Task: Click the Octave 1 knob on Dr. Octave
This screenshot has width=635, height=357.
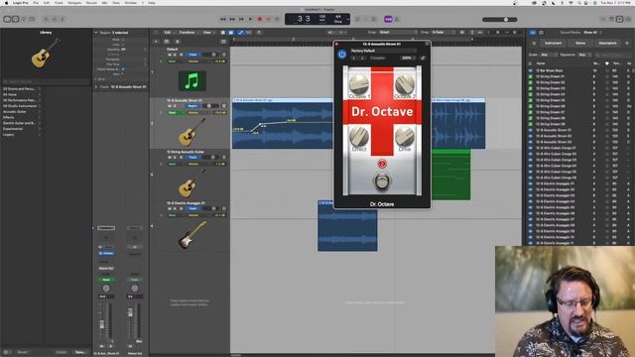Action: pyautogui.click(x=359, y=83)
